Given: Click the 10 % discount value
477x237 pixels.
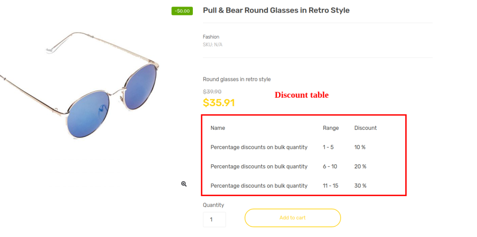Looking at the screenshot, I should pos(360,147).
